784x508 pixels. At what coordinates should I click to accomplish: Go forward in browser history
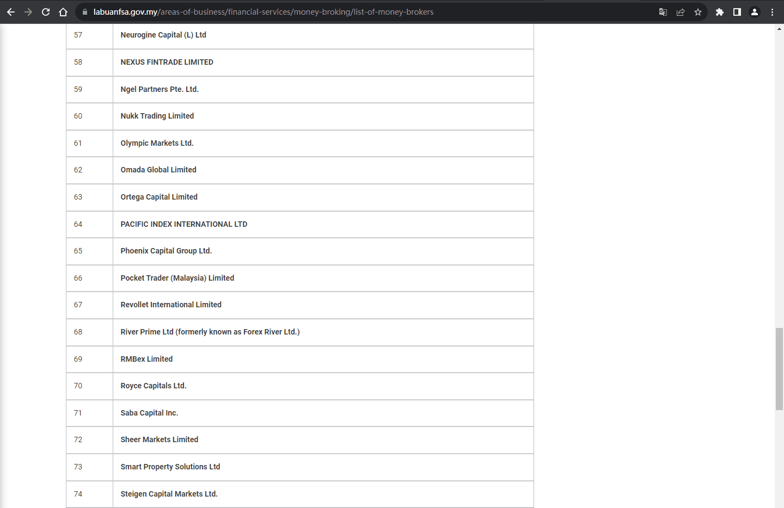pyautogui.click(x=28, y=12)
